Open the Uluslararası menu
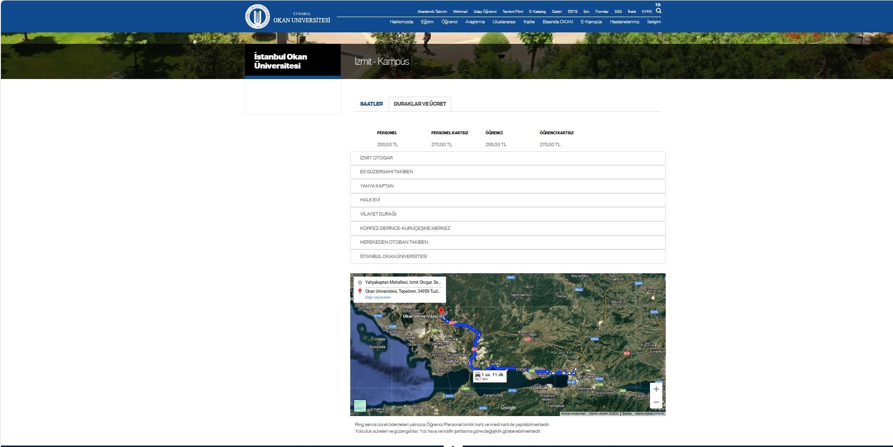The image size is (893, 447). (504, 22)
